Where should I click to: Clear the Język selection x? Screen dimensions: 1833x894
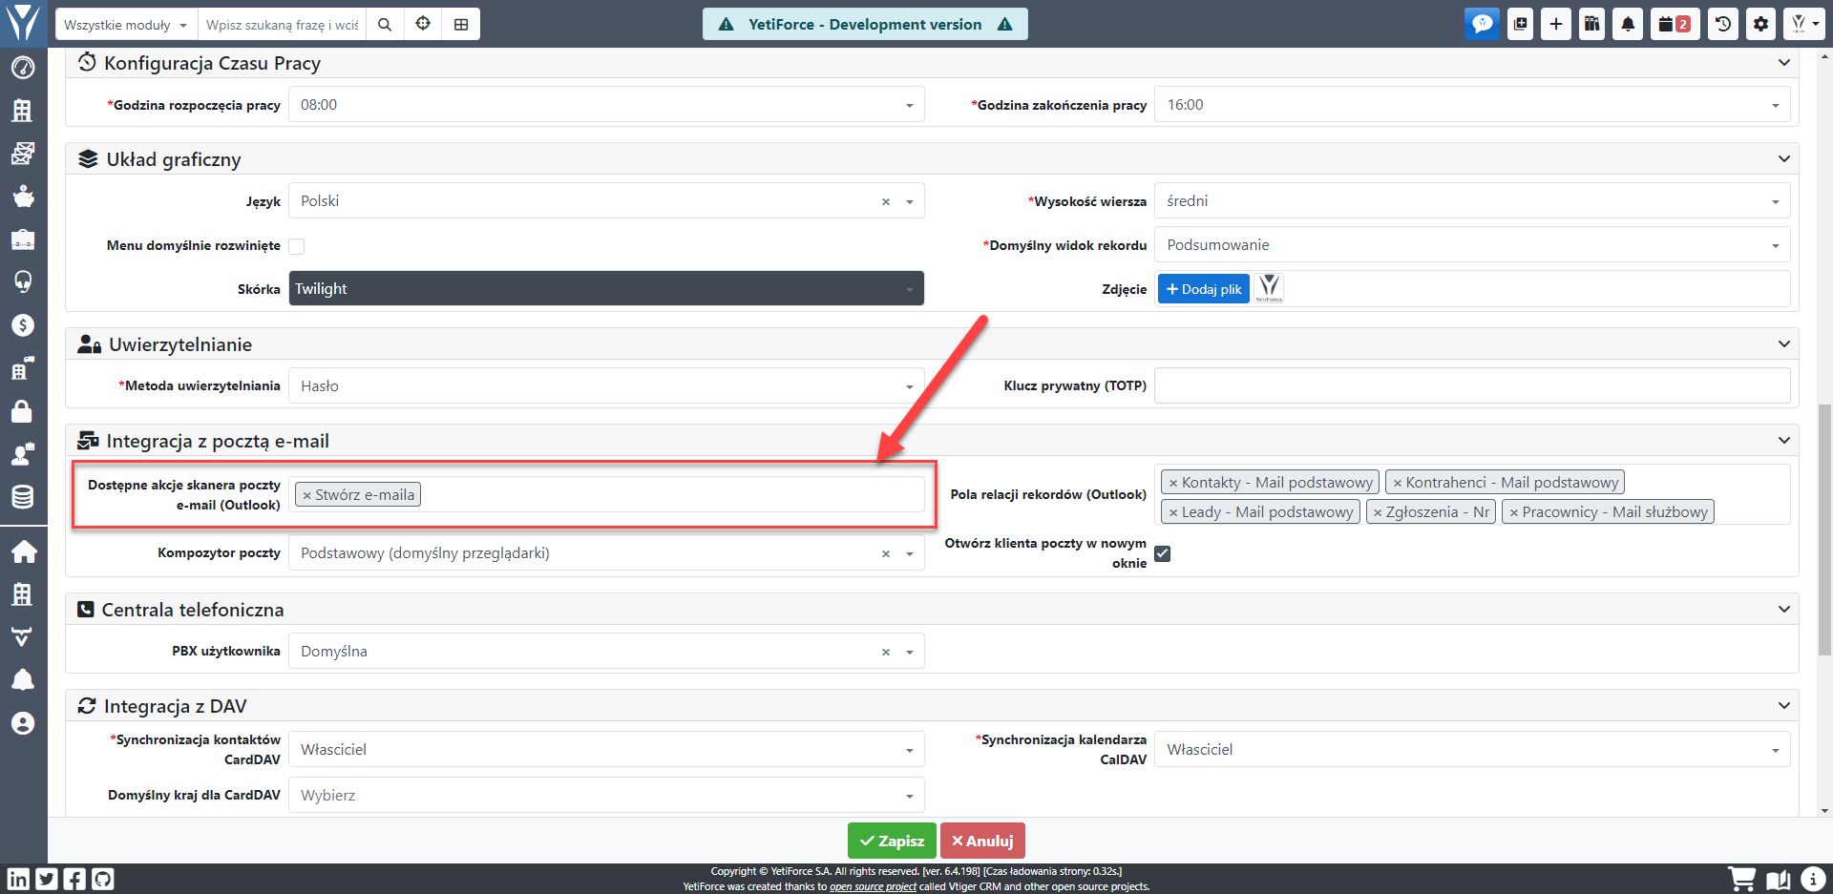[x=886, y=202]
